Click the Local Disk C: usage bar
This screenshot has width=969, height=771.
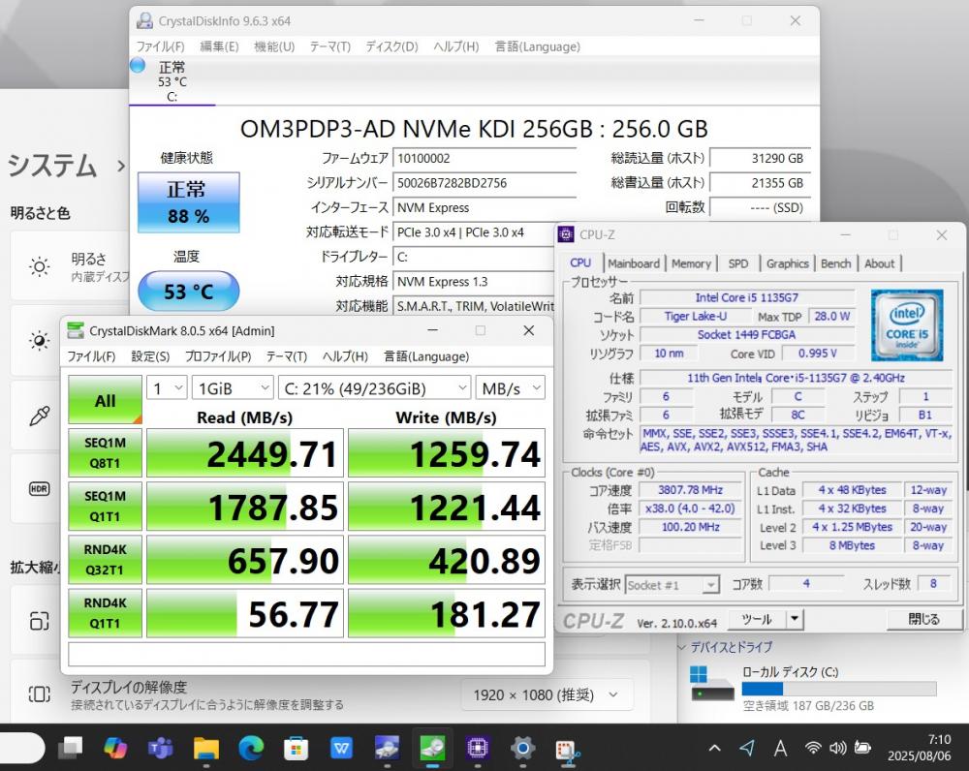(838, 689)
